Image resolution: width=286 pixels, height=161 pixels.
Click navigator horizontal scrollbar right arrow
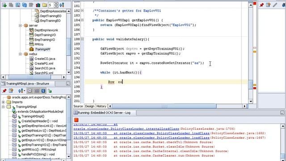point(64,77)
